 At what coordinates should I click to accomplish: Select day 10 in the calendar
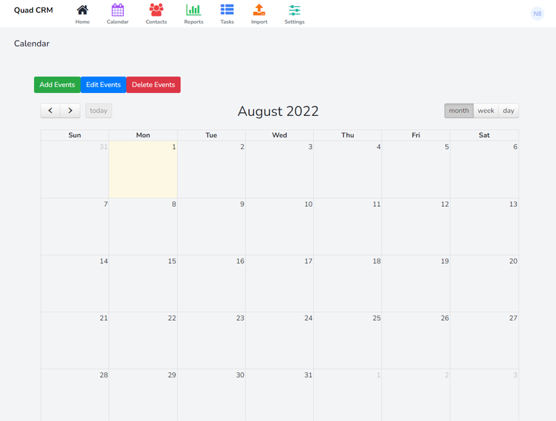(x=279, y=227)
